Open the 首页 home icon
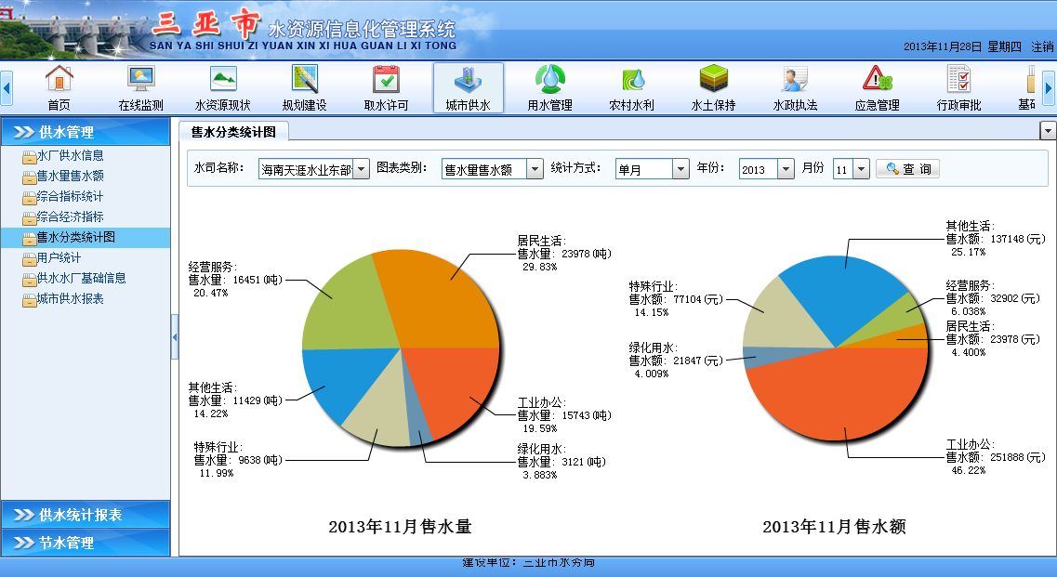Image resolution: width=1057 pixels, height=577 pixels. point(59,81)
